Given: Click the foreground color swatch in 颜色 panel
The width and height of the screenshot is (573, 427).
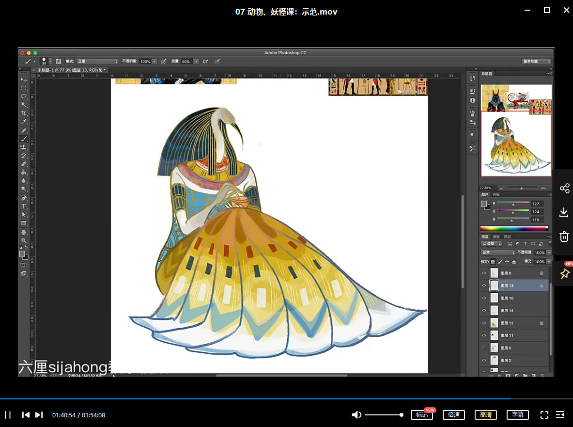Looking at the screenshot, I should point(483,204).
